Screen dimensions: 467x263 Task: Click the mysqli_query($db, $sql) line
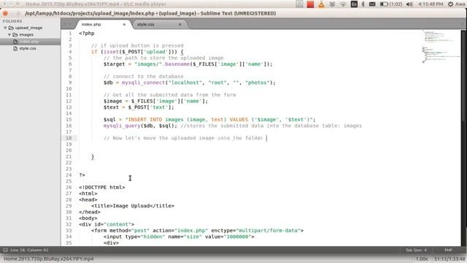pos(232,126)
